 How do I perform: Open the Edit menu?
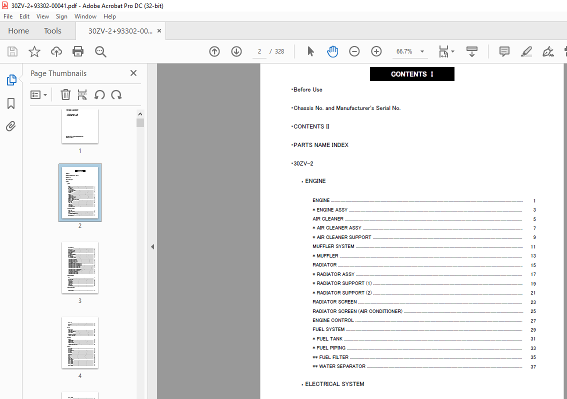point(24,16)
